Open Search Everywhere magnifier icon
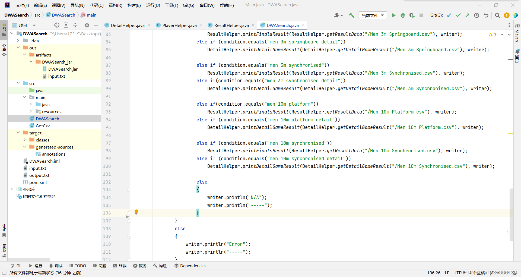 tap(497, 15)
